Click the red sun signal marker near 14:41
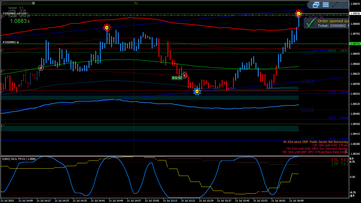 tap(107, 27)
